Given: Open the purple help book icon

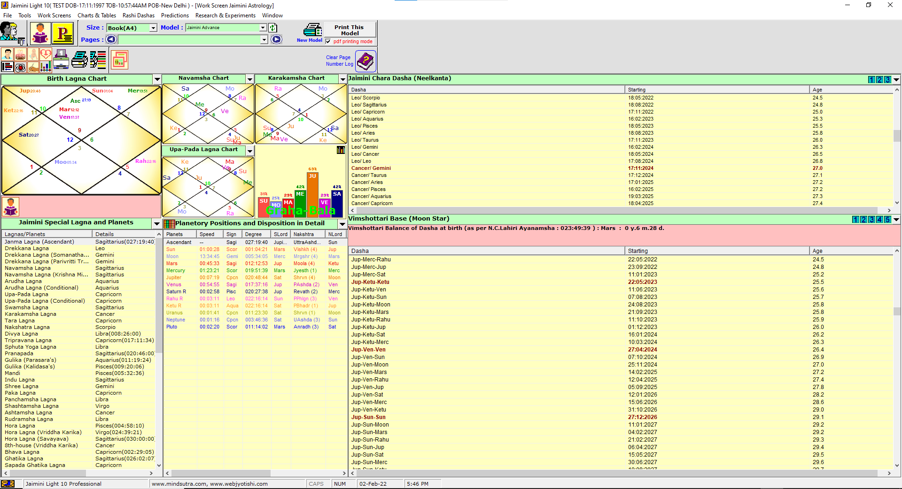Looking at the screenshot, I should point(365,61).
